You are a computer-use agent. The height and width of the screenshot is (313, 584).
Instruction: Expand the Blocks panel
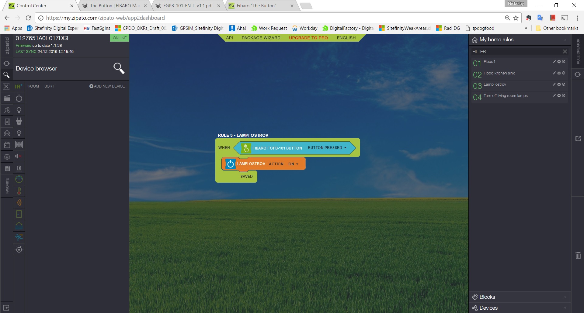(x=519, y=297)
